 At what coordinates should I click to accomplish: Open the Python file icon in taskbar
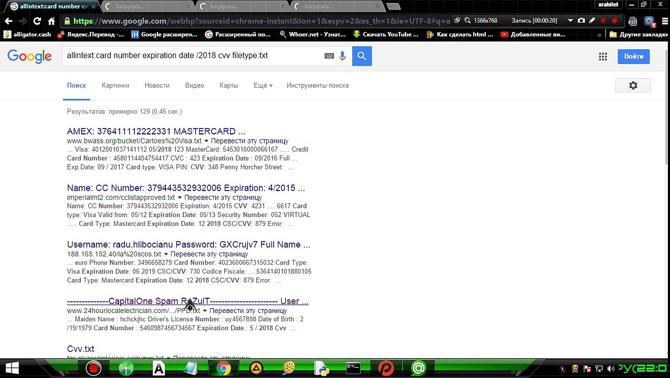click(321, 369)
